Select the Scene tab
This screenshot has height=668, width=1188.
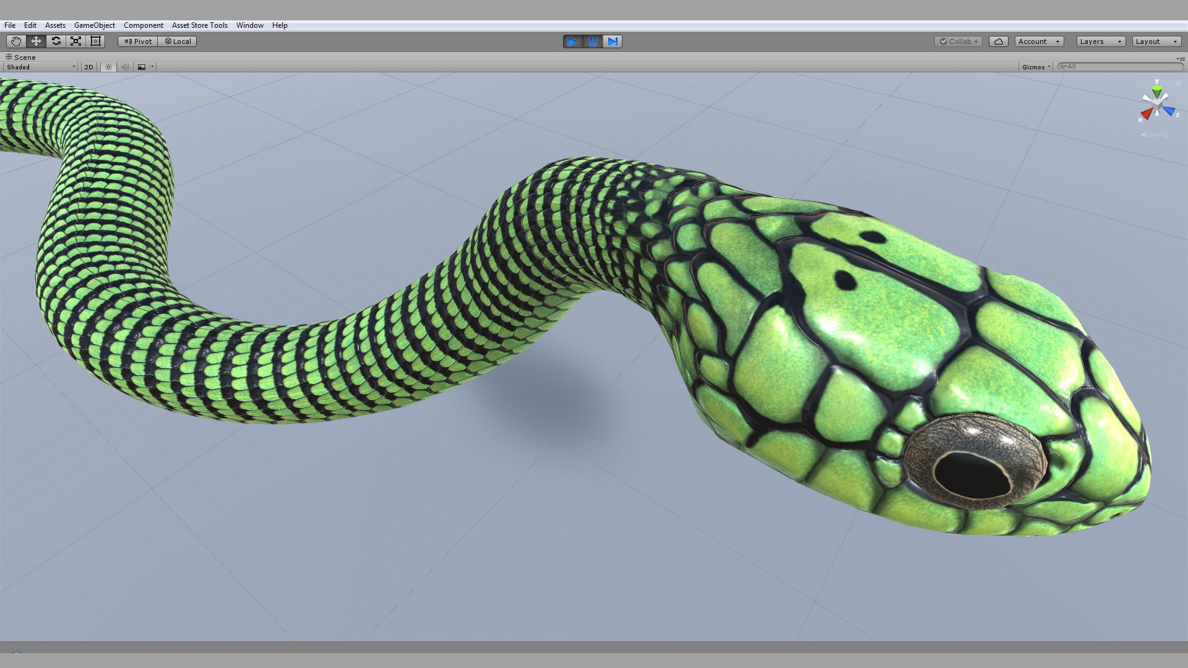[x=21, y=57]
